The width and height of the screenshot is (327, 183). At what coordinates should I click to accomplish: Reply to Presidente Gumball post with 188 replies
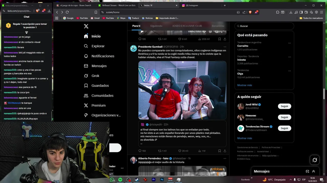click(x=142, y=151)
